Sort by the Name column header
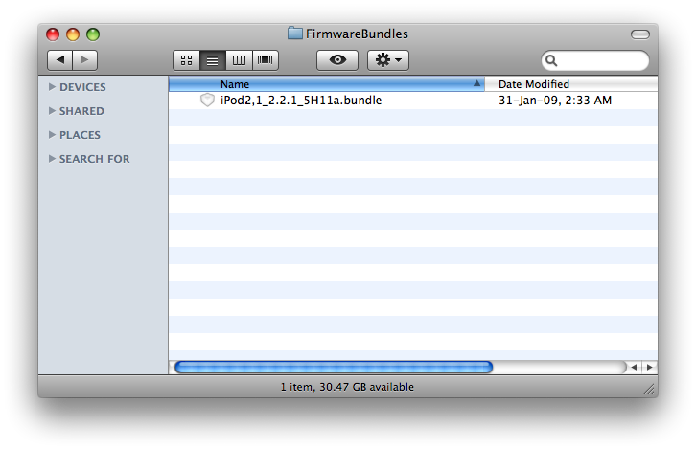696x450 pixels. click(326, 84)
